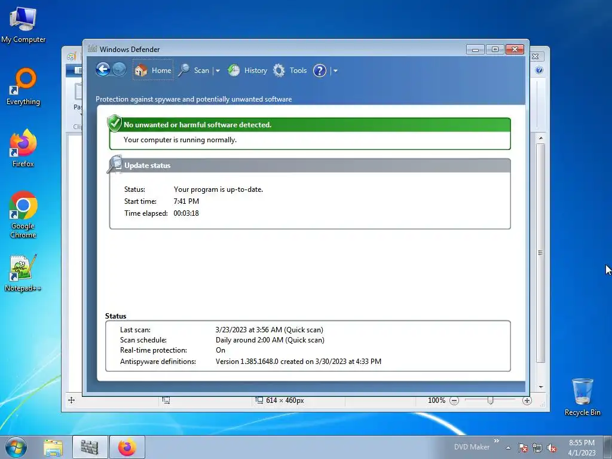Screen dimensions: 612x459
Task: Click the Paint zoom slider handle
Action: click(490, 400)
